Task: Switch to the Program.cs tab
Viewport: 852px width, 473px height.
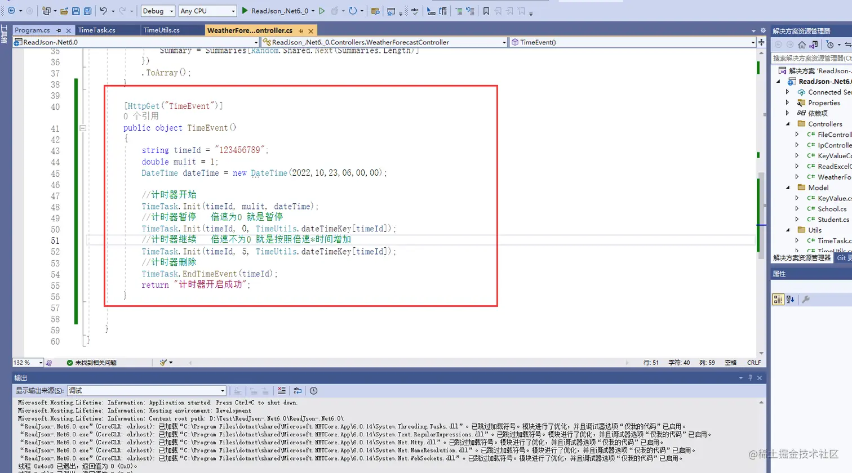Action: coord(32,30)
